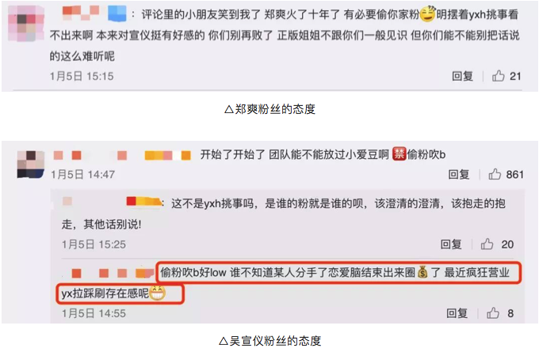This screenshot has width=539, height=352.
Task: Click the highlighted text 偷粉吹b好low
Action: point(193,273)
